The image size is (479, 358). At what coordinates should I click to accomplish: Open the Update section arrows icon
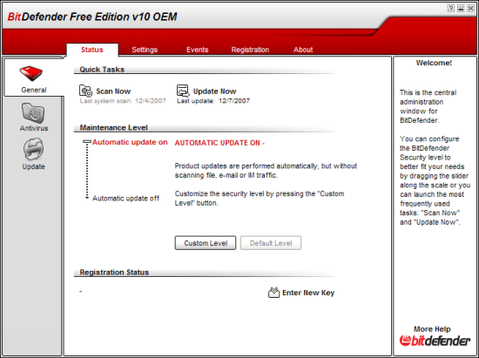click(x=33, y=149)
